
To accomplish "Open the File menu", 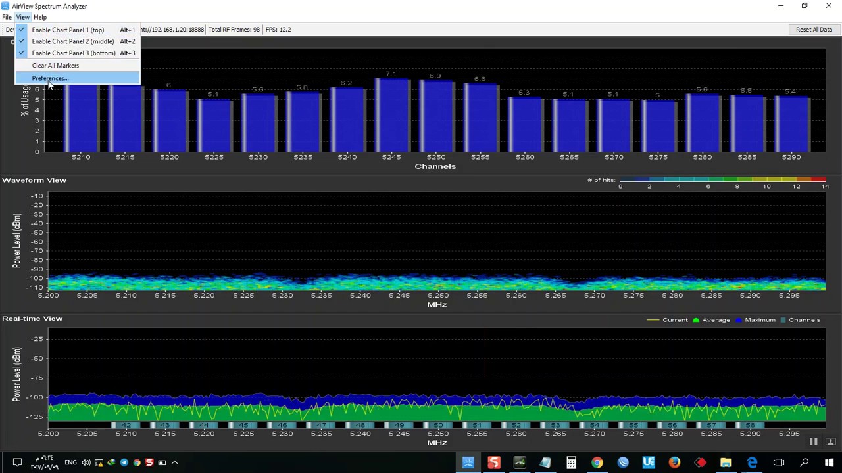I will pos(7,17).
